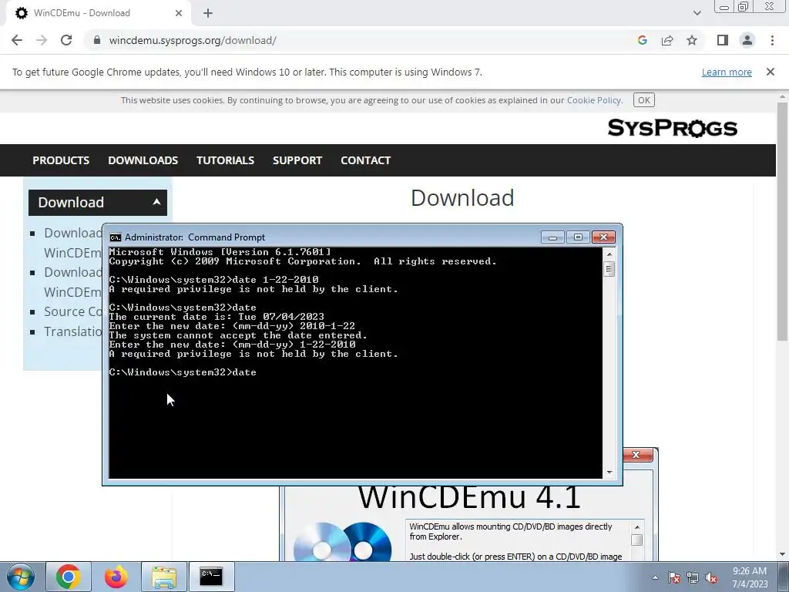Close the WinCDEmu installer screenshot window
The width and height of the screenshot is (789, 592).
[x=636, y=455]
